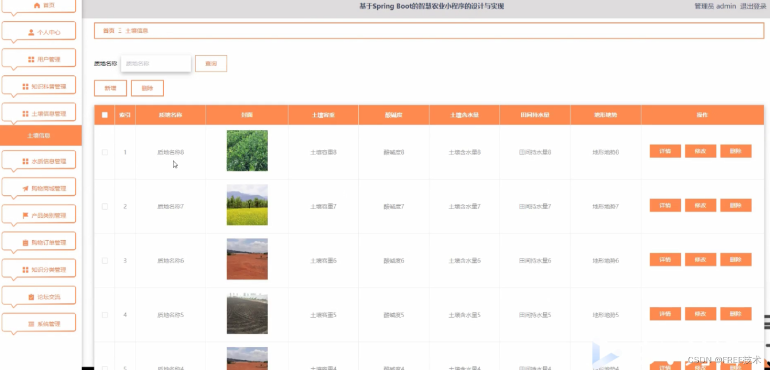
Task: Click 删除 for row 质地名称6
Action: pyautogui.click(x=736, y=260)
